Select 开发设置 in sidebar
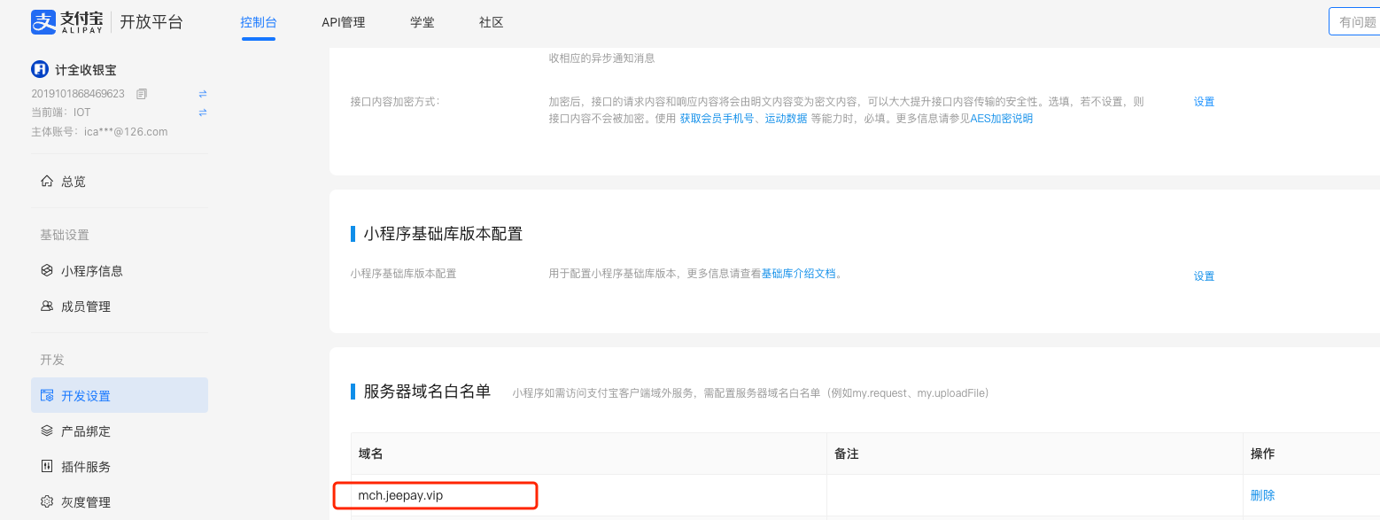The image size is (1380, 520). click(86, 396)
